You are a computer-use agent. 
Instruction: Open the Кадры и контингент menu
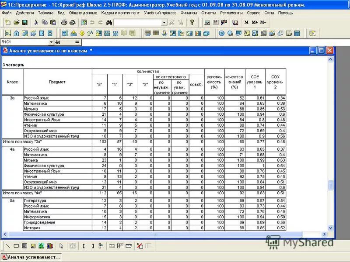(x=121, y=13)
